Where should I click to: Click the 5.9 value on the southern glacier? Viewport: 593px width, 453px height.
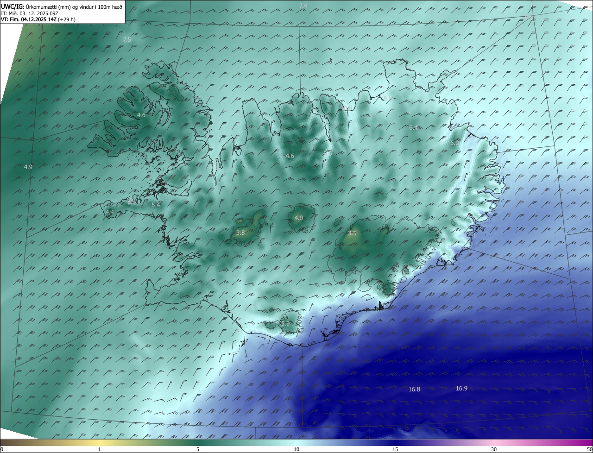click(285, 324)
